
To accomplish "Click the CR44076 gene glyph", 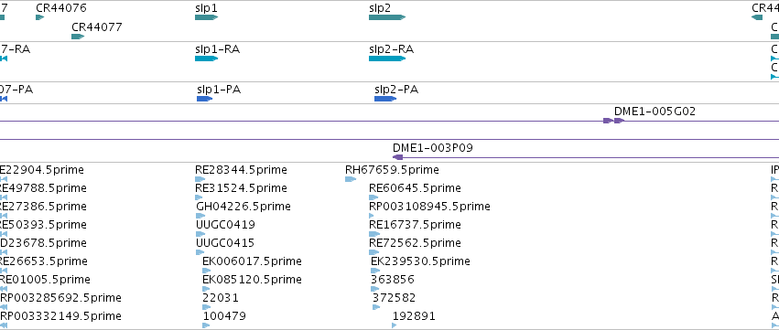I will coord(40,17).
